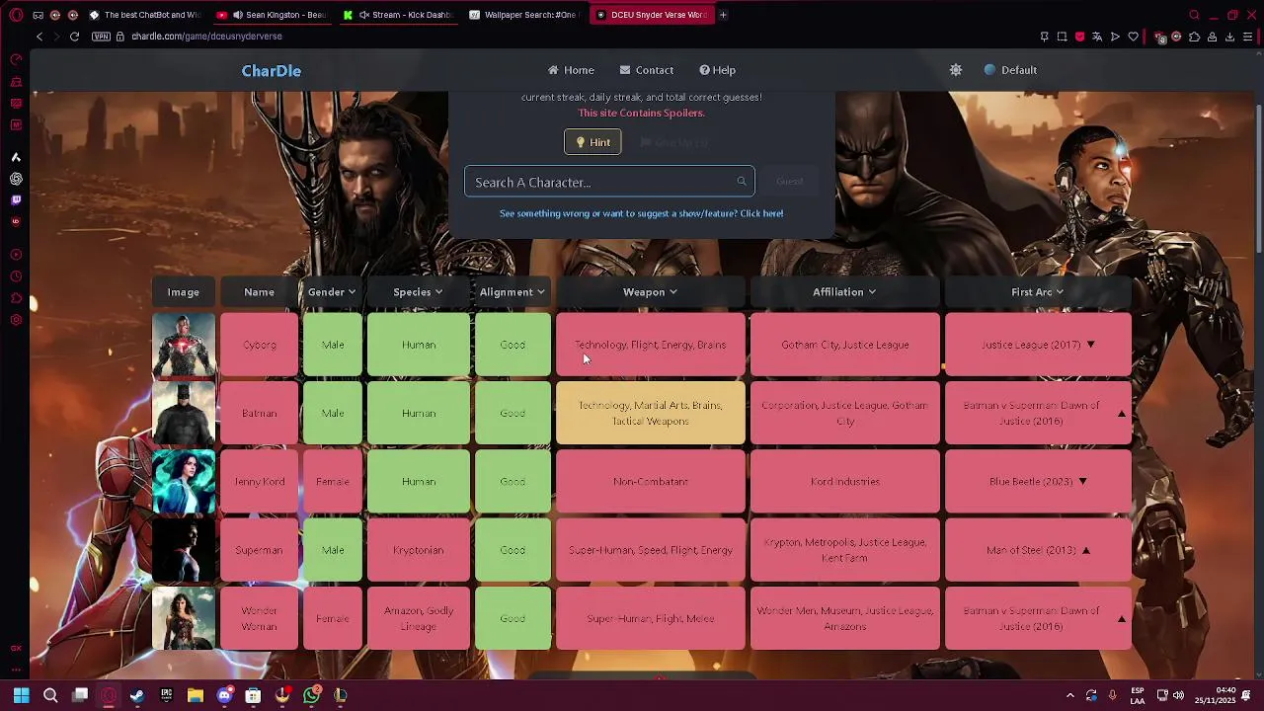Focus the Search A Character field
This screenshot has width=1264, height=711.
click(609, 182)
